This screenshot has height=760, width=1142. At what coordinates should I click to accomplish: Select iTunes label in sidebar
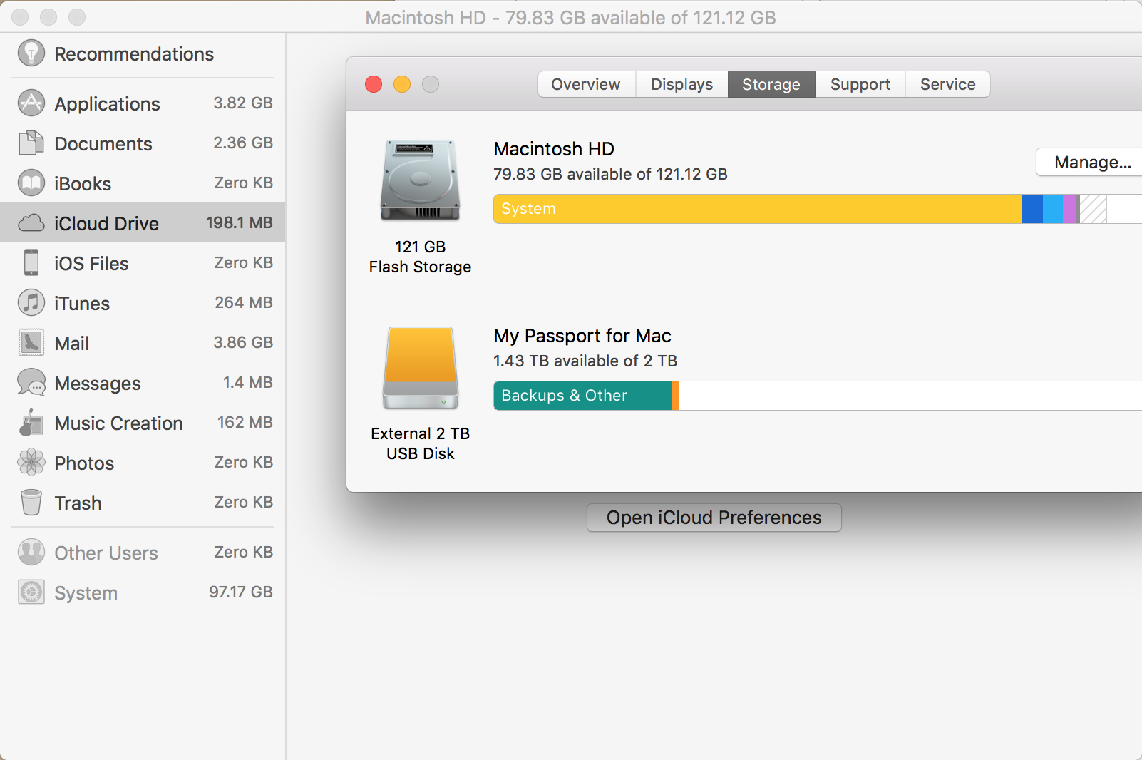82,304
